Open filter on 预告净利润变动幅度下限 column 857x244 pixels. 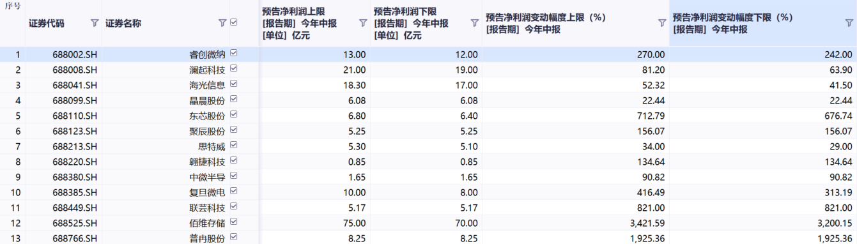click(x=849, y=23)
